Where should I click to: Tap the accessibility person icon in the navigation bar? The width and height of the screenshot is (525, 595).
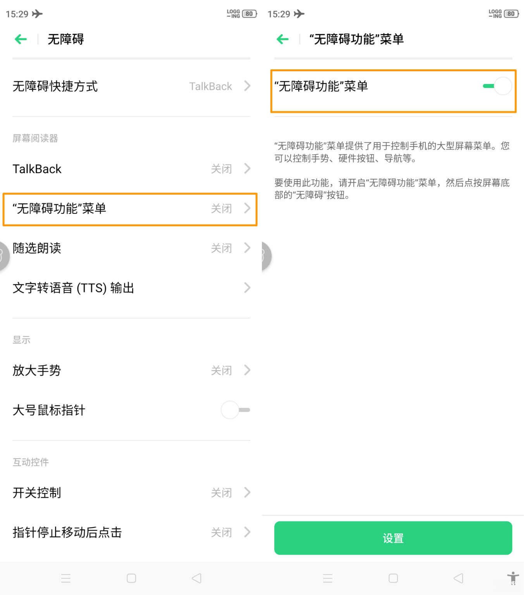click(x=513, y=578)
